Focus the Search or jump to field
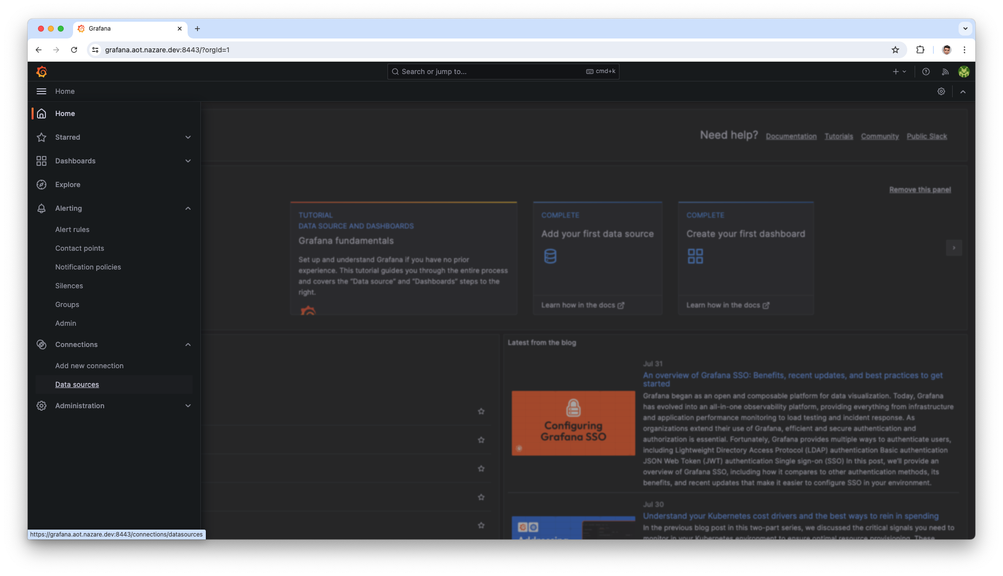 (x=503, y=72)
